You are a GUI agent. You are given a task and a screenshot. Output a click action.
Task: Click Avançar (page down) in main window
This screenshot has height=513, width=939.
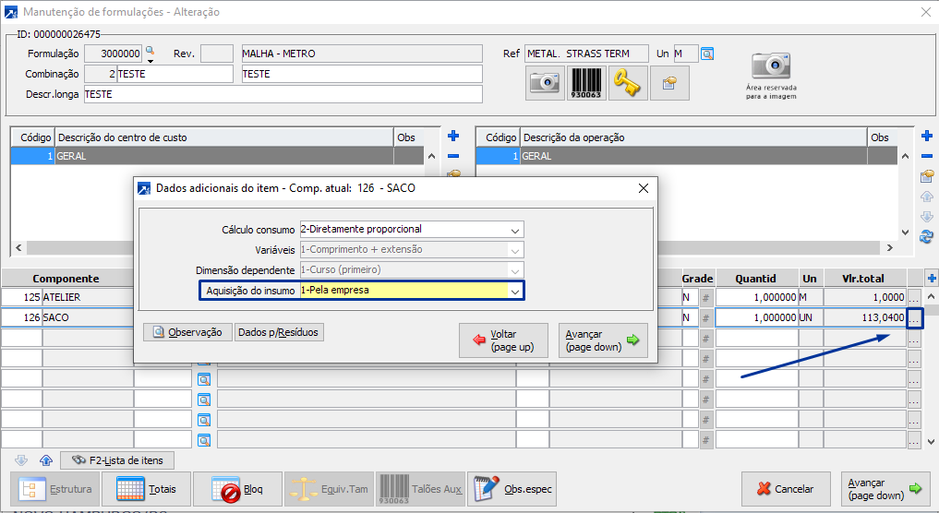(x=885, y=489)
